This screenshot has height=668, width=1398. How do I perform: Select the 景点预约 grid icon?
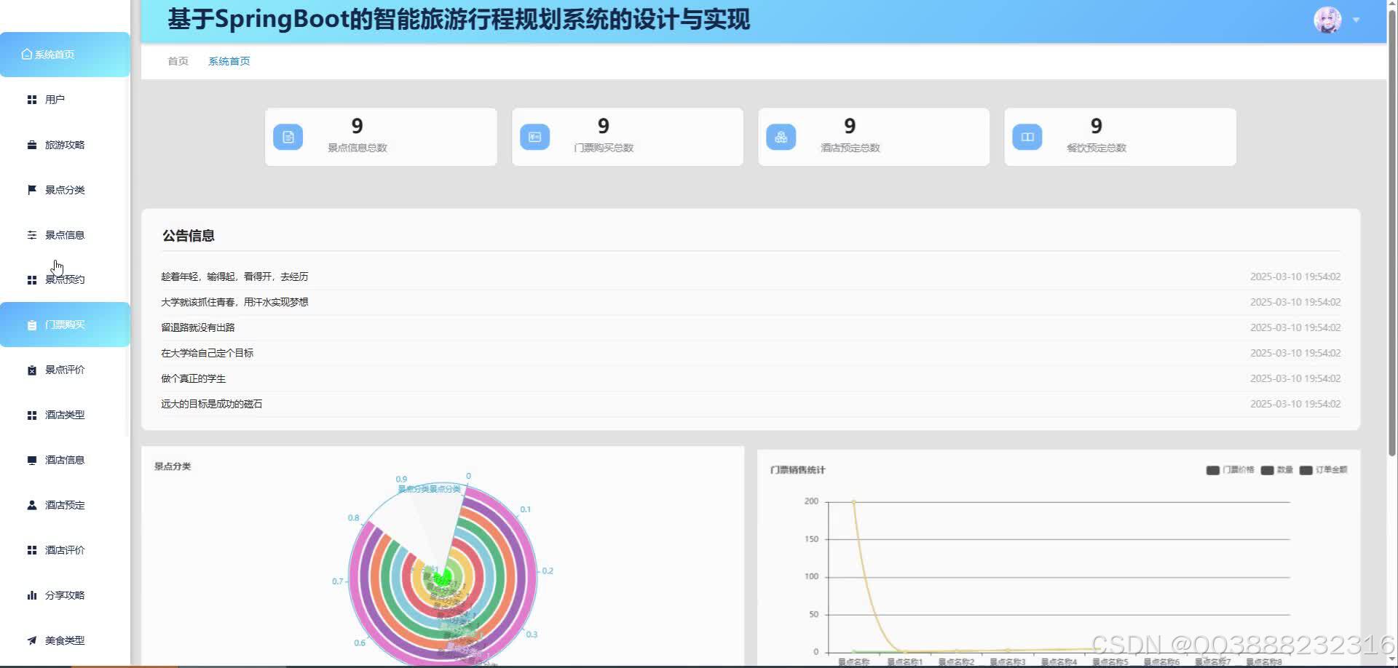click(31, 279)
